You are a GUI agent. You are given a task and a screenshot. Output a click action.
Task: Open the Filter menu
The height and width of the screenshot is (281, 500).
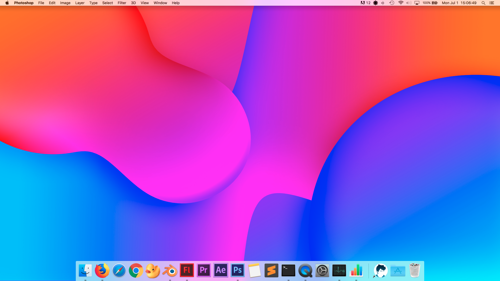click(x=122, y=3)
